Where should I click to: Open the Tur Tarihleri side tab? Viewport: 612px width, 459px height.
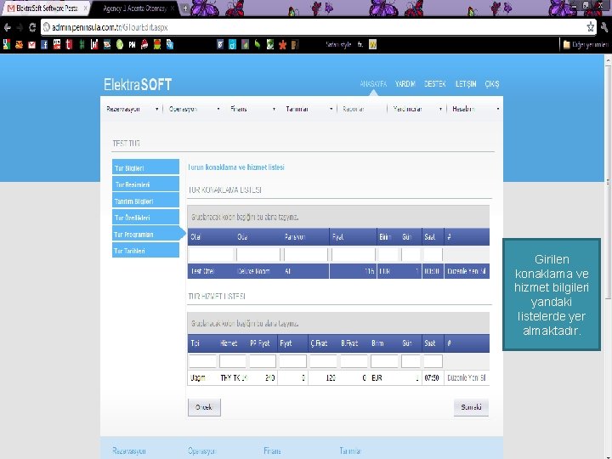tap(145, 251)
